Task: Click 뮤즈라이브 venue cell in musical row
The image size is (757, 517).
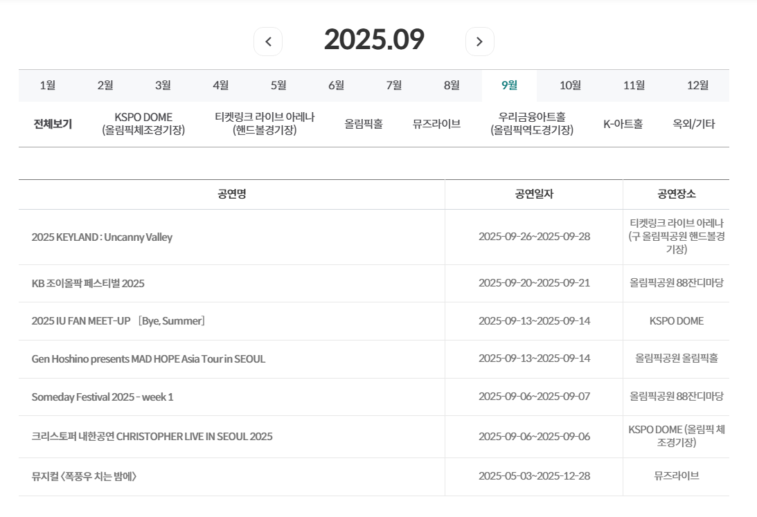Action: point(677,476)
